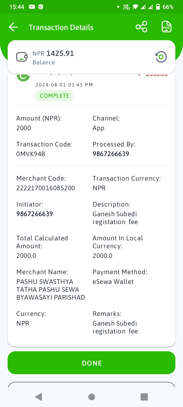Tap the DONE button
Viewport: 183px width, 407px height.
click(x=91, y=363)
